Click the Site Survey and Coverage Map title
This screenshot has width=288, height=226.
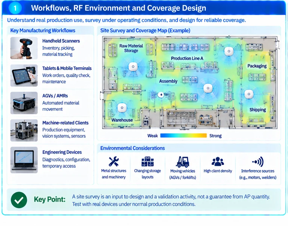[145, 31]
